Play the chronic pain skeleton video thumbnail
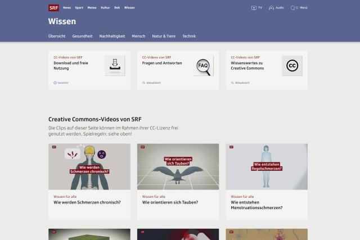The image size is (360, 240). click(x=89, y=166)
